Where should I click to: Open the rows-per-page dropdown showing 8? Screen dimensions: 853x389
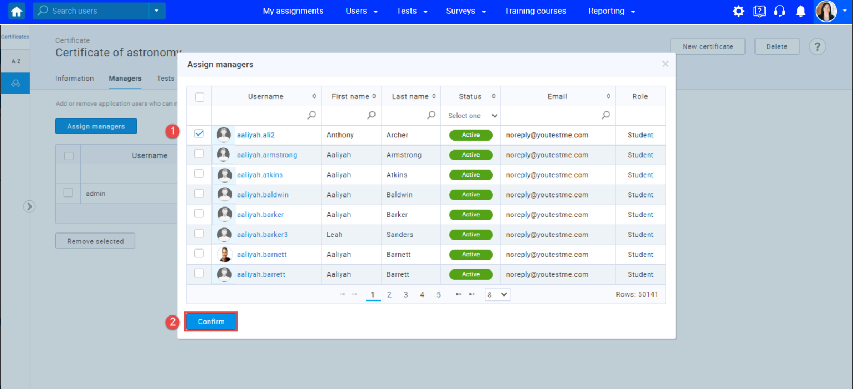tap(497, 294)
